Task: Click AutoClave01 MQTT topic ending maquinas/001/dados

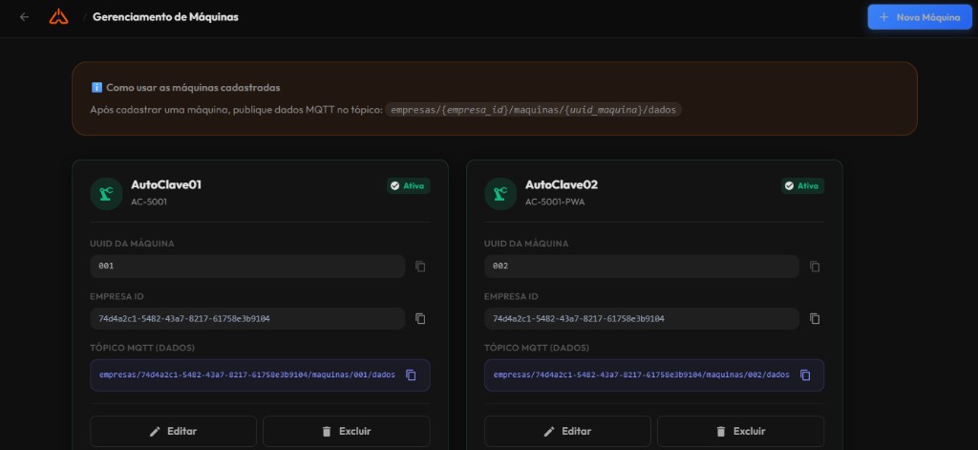Action: coord(247,375)
